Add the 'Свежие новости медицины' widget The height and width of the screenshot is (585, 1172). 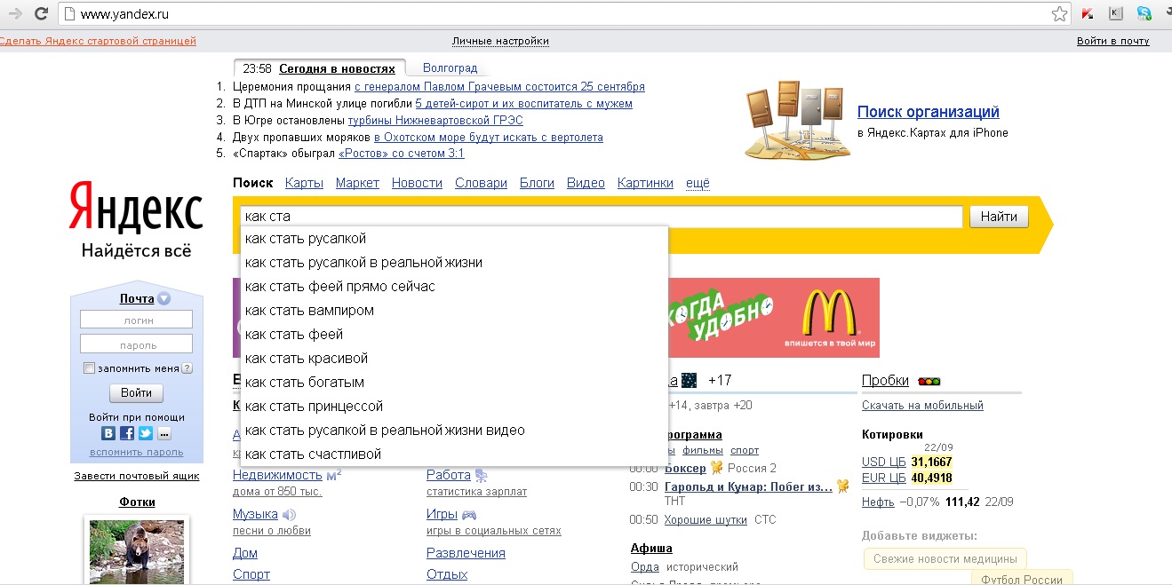[945, 559]
